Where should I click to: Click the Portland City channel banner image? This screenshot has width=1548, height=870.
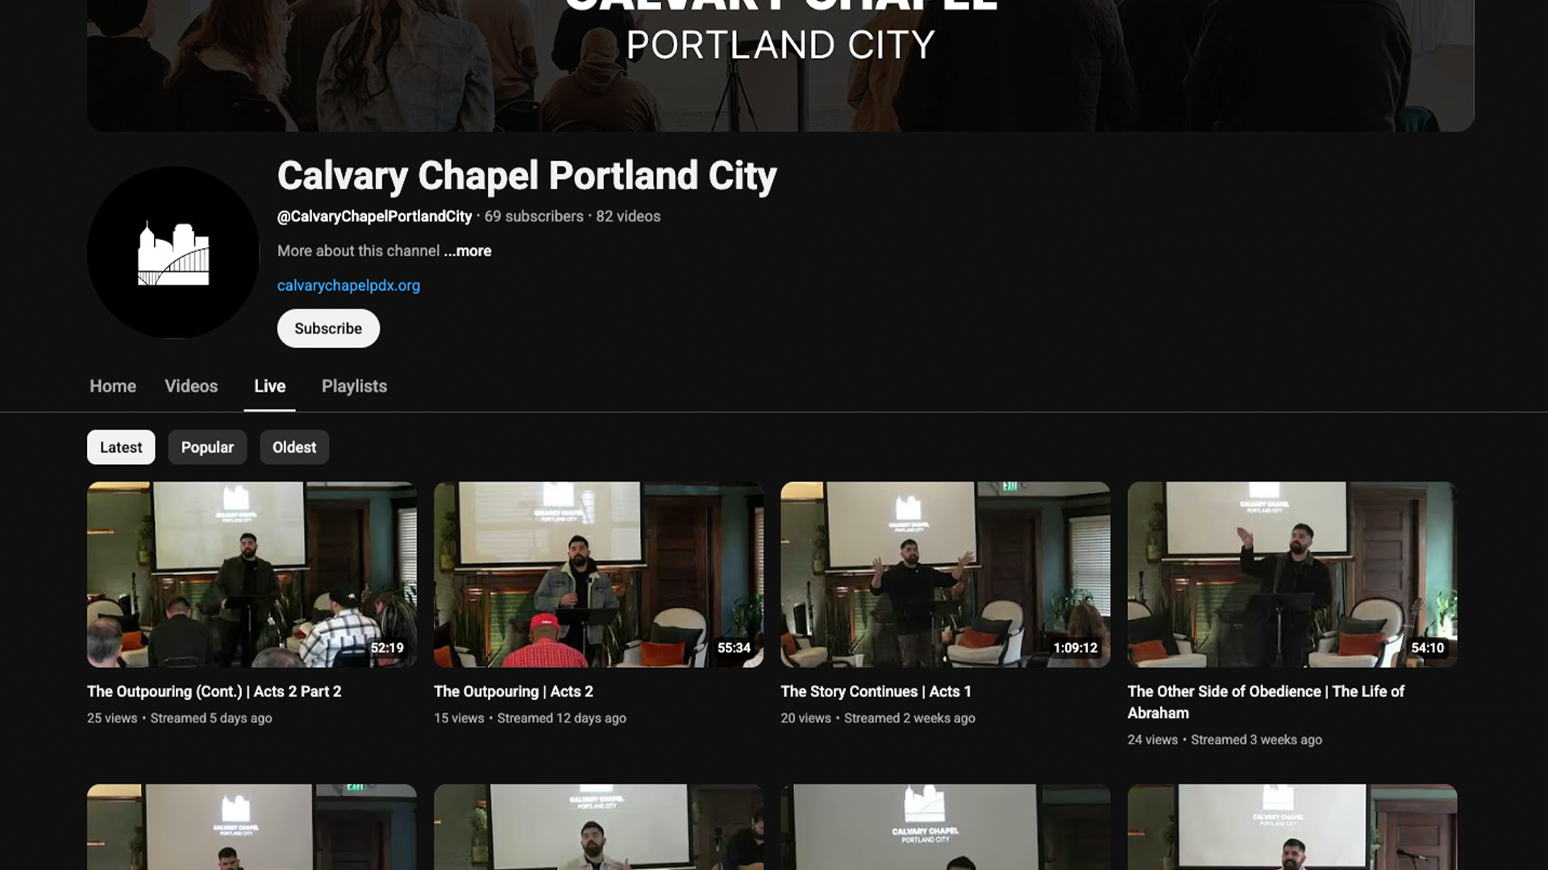(x=780, y=64)
